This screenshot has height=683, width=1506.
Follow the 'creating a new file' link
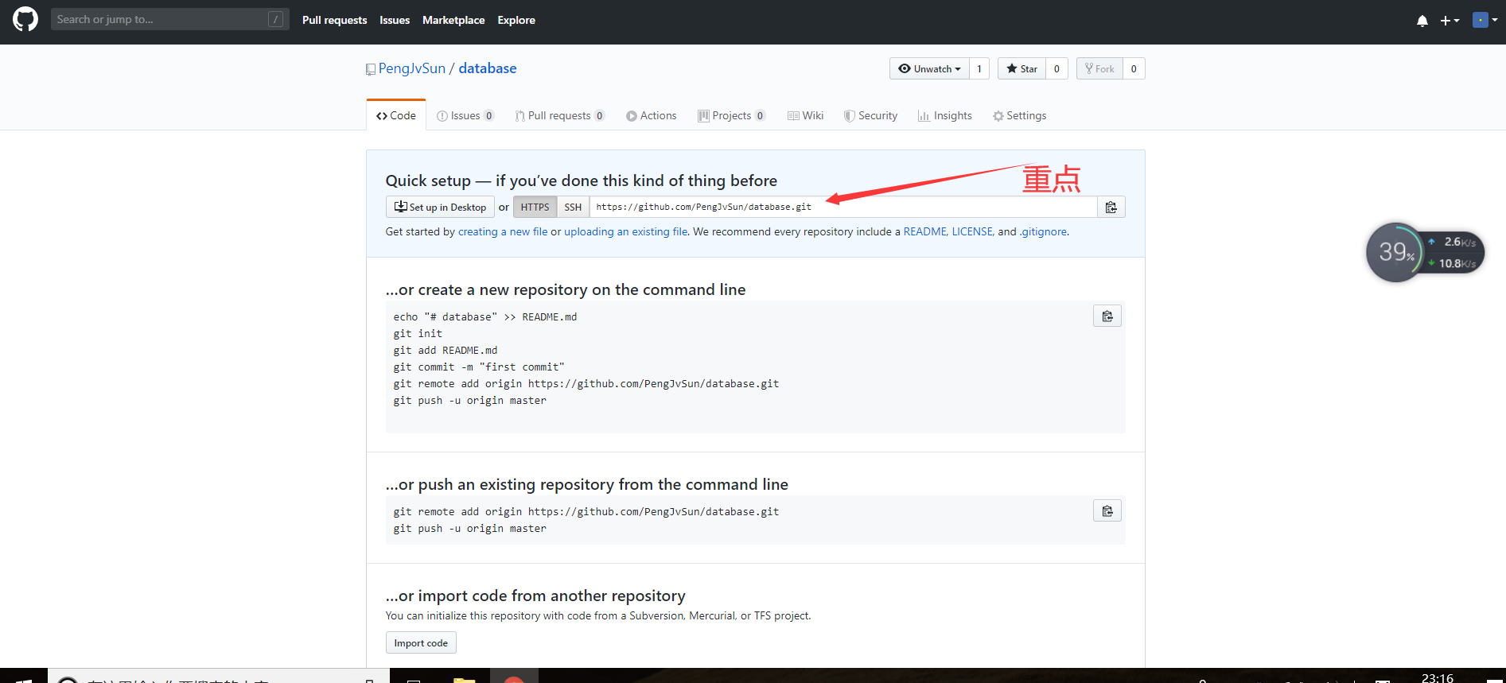tap(503, 231)
